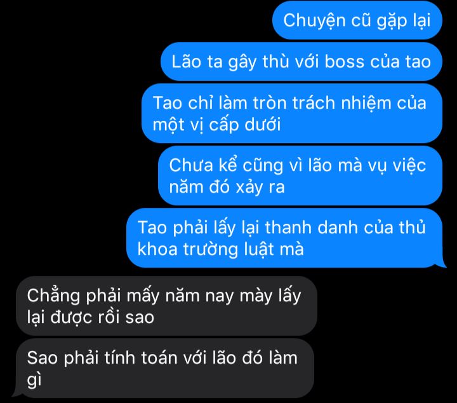Screen dimensions: 457x403
Task: Select the bubble about "trách nhiệm của một vị cấp dưới"
Action: click(292, 114)
